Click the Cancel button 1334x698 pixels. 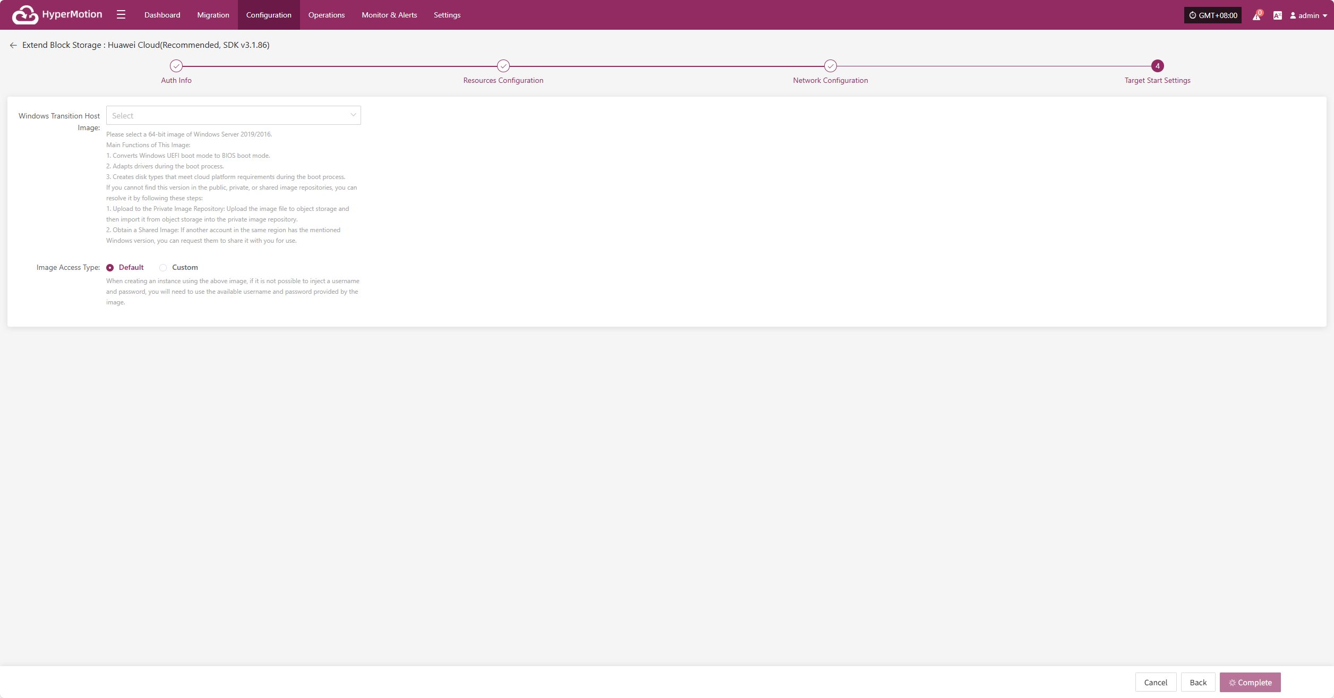(1156, 682)
